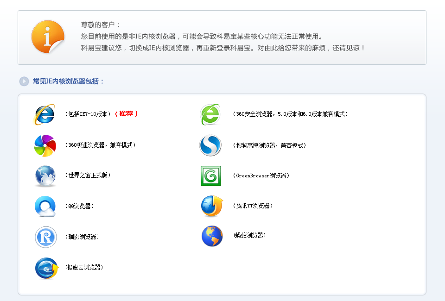Click the （360极速浏览器，兼容模式） label
This screenshot has width=445, height=301.
tap(100, 145)
